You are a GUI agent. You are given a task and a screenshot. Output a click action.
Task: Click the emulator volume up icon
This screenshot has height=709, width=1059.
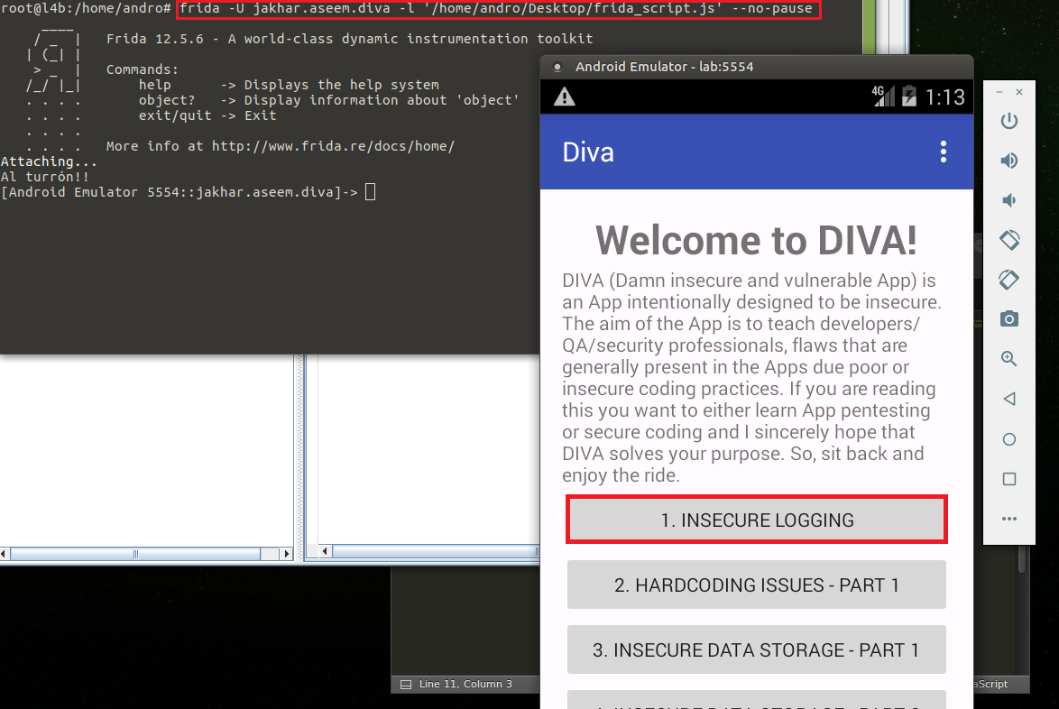pos(1009,161)
